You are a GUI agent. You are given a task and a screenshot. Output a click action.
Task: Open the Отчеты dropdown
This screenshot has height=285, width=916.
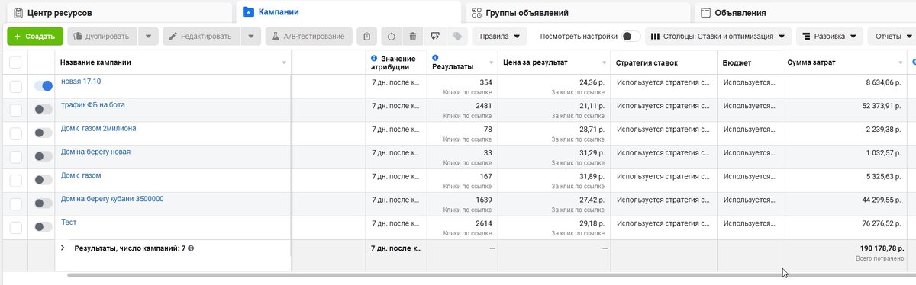pyautogui.click(x=893, y=36)
